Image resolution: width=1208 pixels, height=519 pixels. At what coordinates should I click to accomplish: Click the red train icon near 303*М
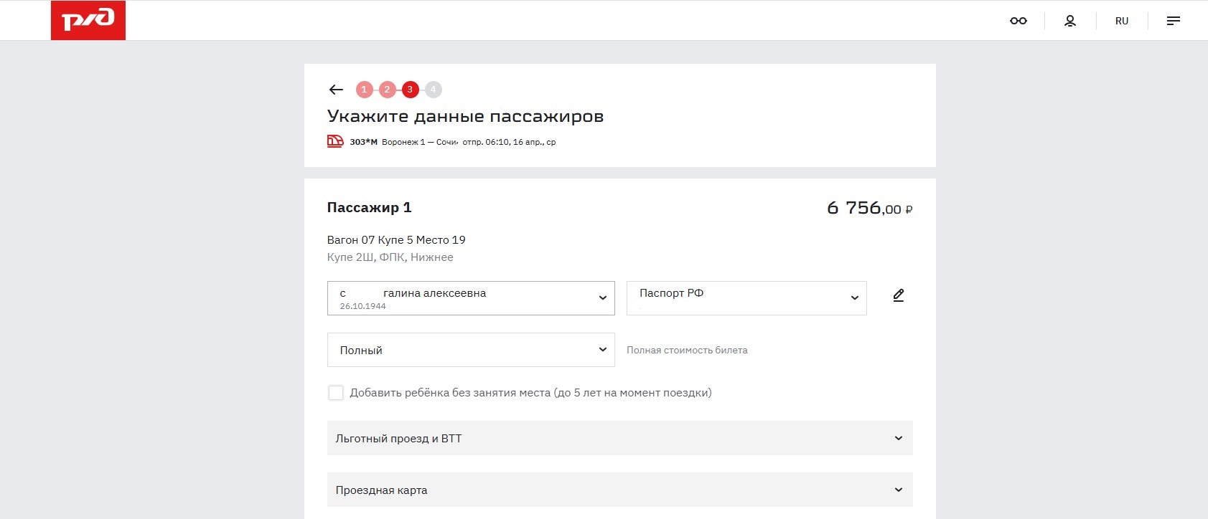335,141
